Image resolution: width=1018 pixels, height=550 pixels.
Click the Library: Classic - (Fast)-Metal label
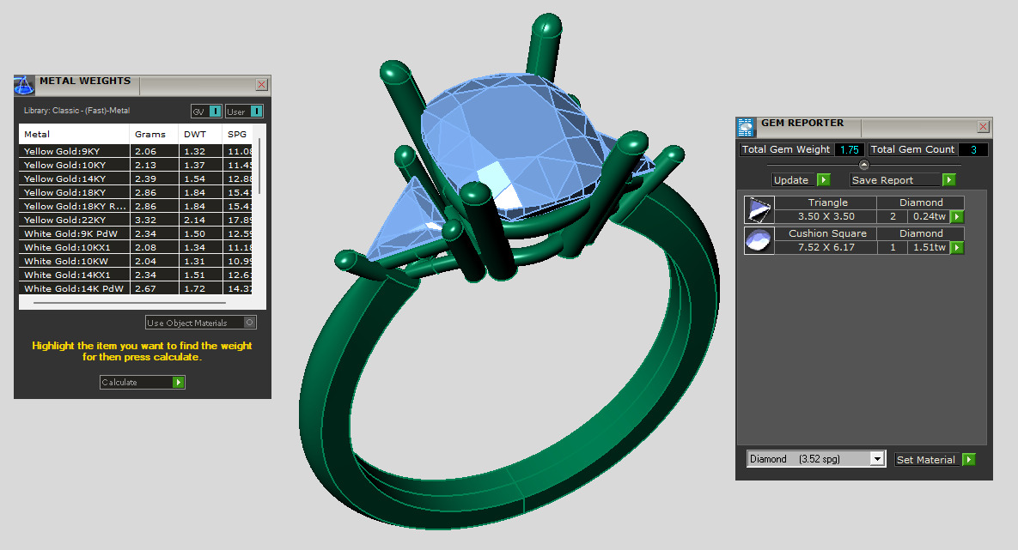76,111
